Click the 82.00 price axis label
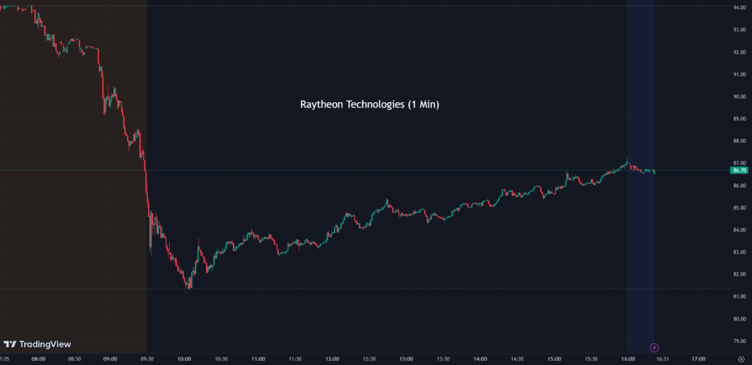Image resolution: width=752 pixels, height=365 pixels. (739, 274)
